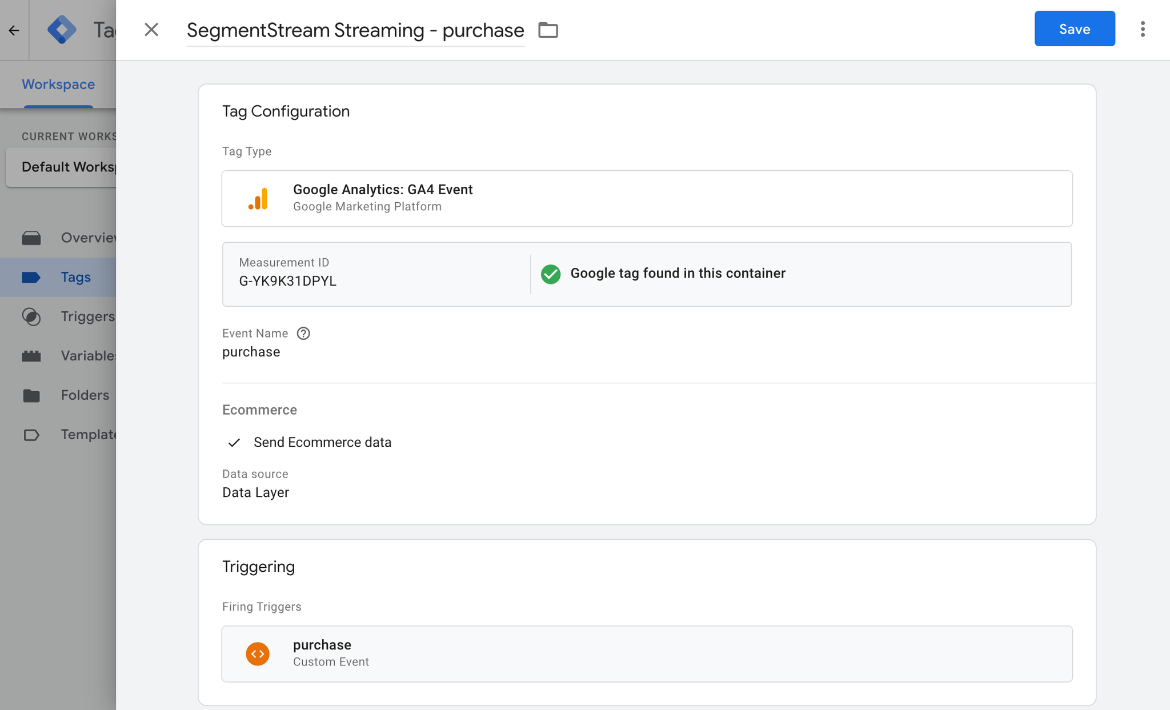This screenshot has height=710, width=1170.
Task: Click the Google Analytics bar chart icon
Action: (x=258, y=199)
